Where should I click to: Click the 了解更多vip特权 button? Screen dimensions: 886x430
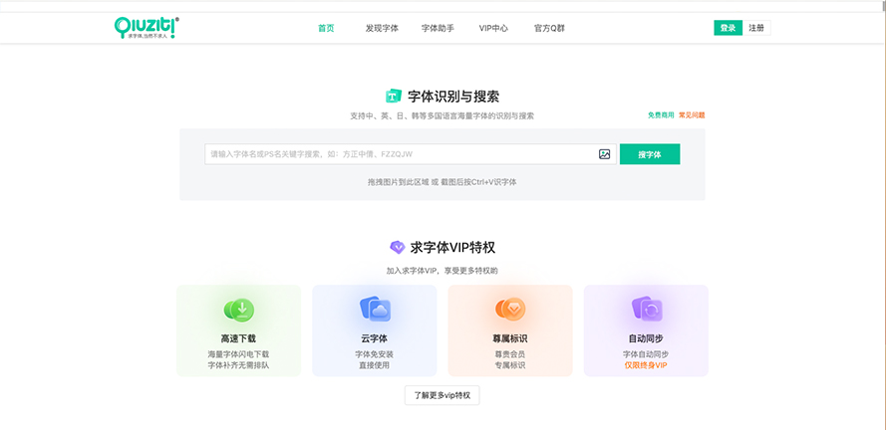[442, 395]
